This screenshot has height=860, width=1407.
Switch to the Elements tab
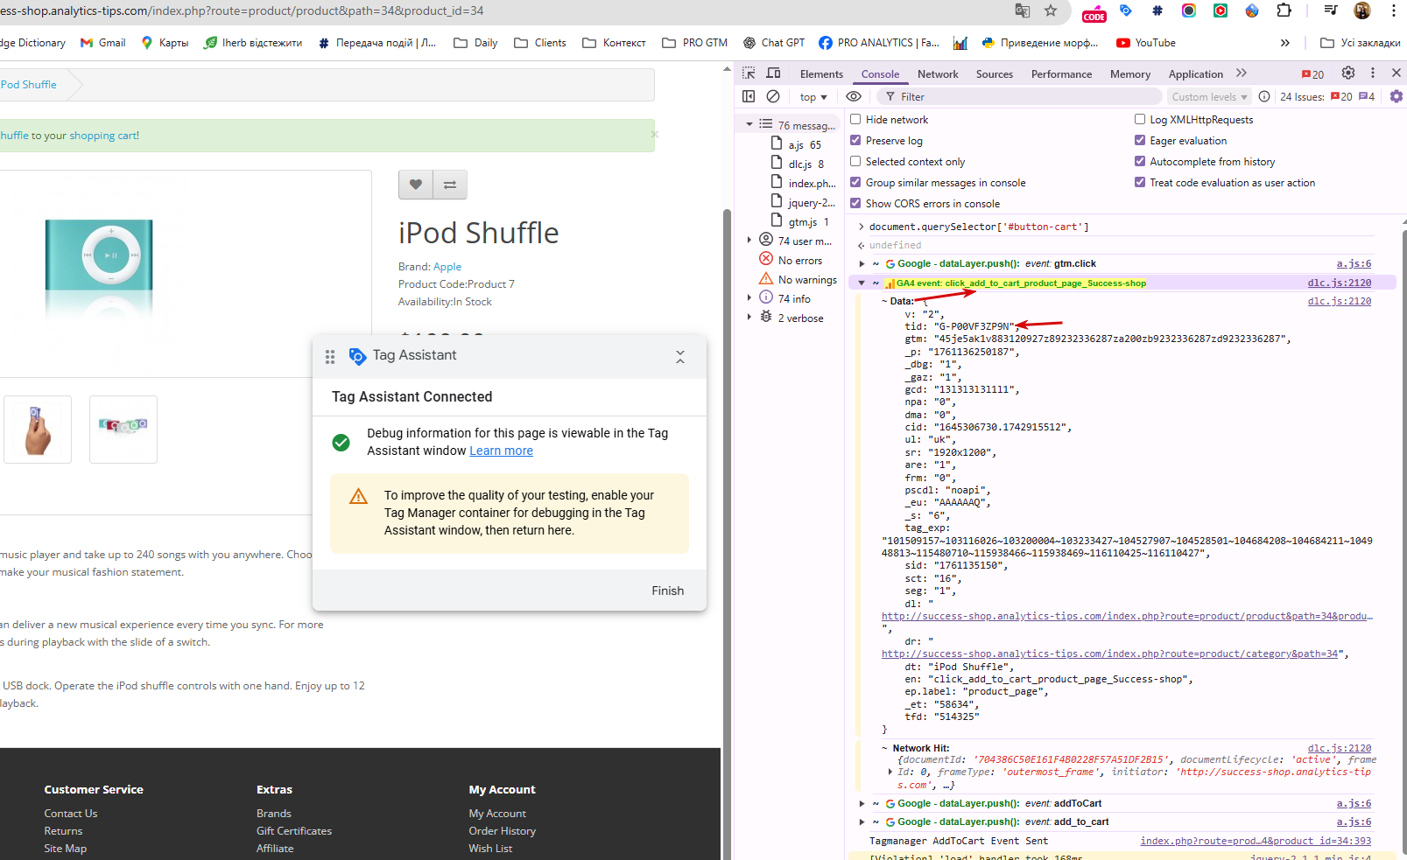[x=821, y=74]
